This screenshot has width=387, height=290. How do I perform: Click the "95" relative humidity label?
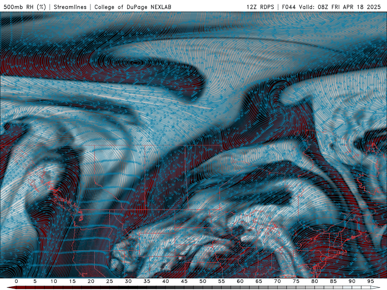pos(371,281)
